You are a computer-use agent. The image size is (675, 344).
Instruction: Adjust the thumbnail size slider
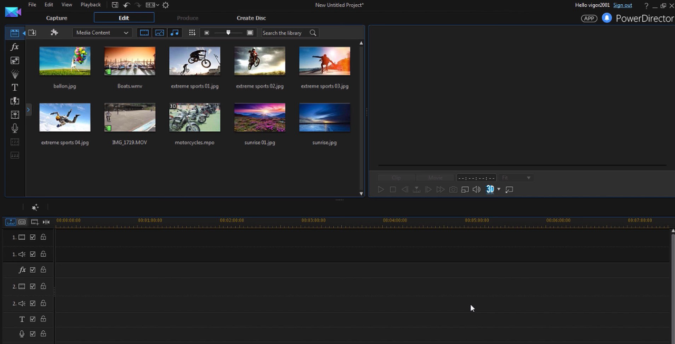point(228,33)
